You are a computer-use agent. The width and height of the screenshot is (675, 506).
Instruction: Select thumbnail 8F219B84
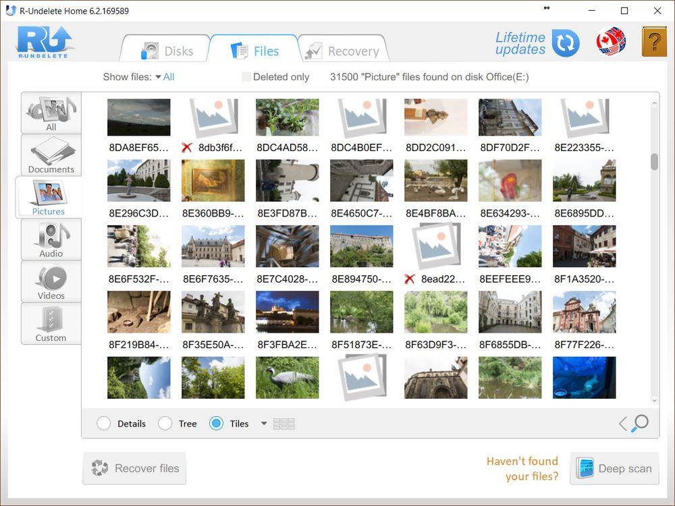click(138, 312)
